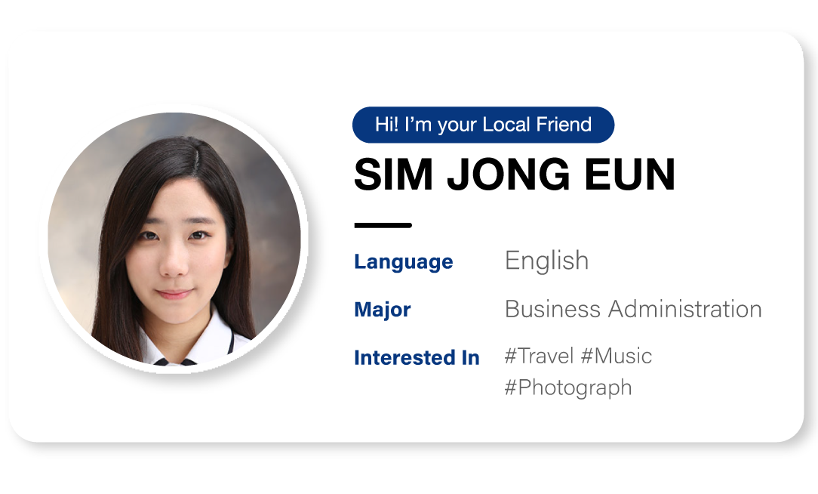Image resolution: width=818 pixels, height=494 pixels.
Task: Click the short black divider line under the name
Action: [x=383, y=225]
